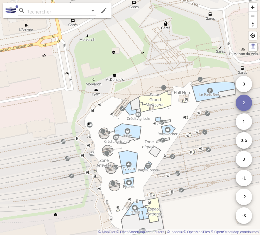Select the Relay shop icon
Viewport: 260px width, 235px height.
point(127,131)
